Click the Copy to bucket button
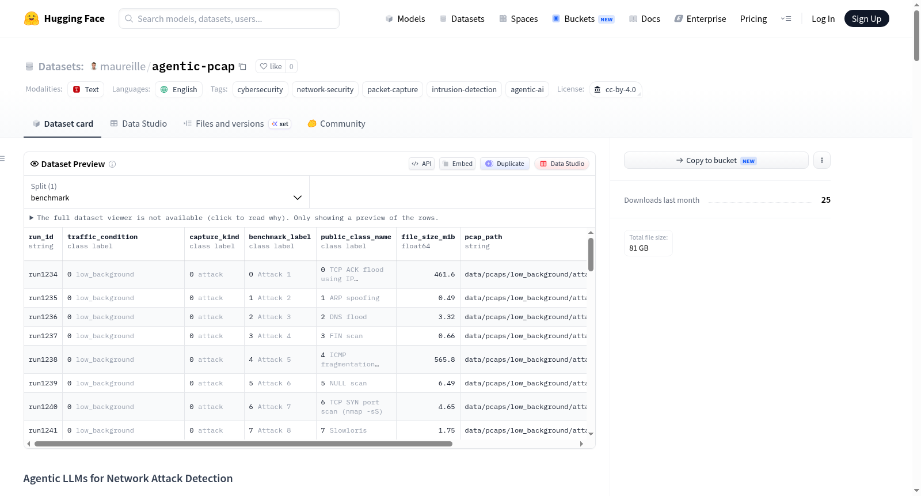Viewport: 921px width, 496px height. pos(716,160)
